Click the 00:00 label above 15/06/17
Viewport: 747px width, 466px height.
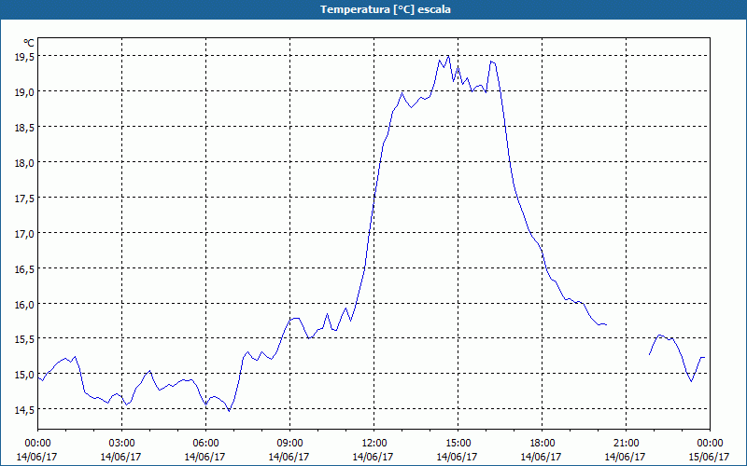[x=710, y=444]
